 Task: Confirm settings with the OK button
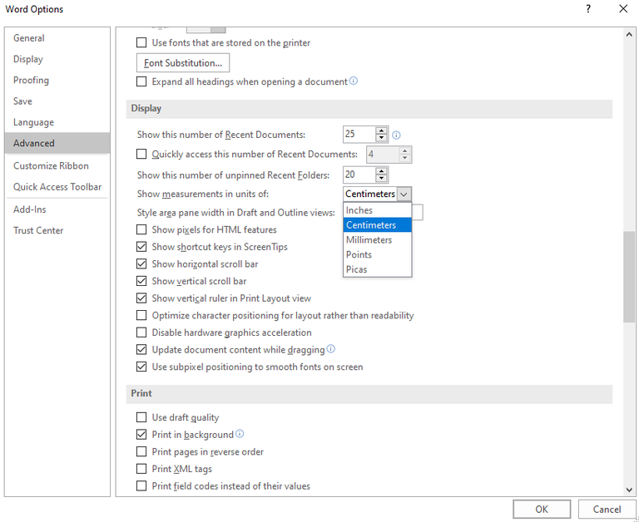tap(542, 510)
